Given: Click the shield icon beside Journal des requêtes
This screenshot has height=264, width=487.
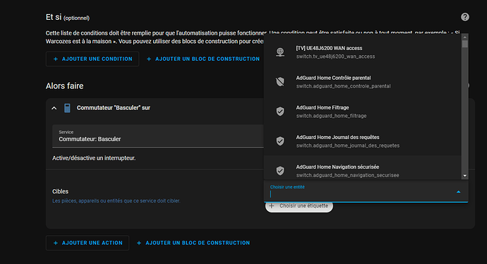Looking at the screenshot, I should pos(280,141).
